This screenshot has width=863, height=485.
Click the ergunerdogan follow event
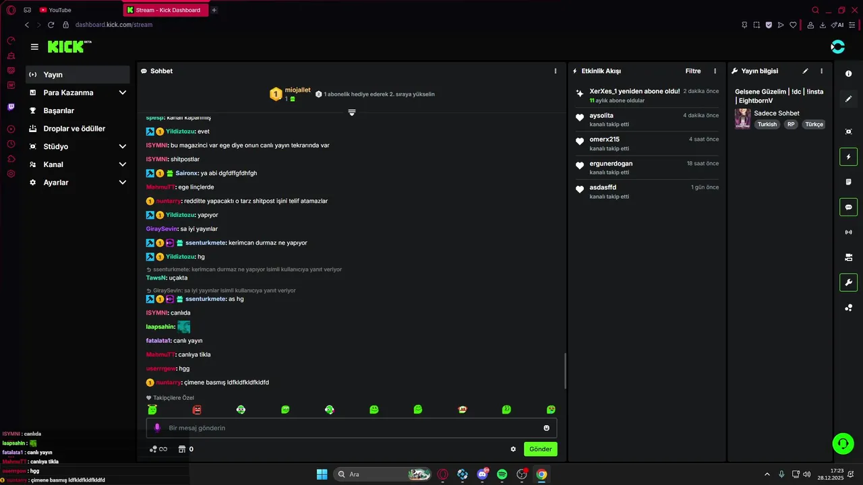point(647,168)
